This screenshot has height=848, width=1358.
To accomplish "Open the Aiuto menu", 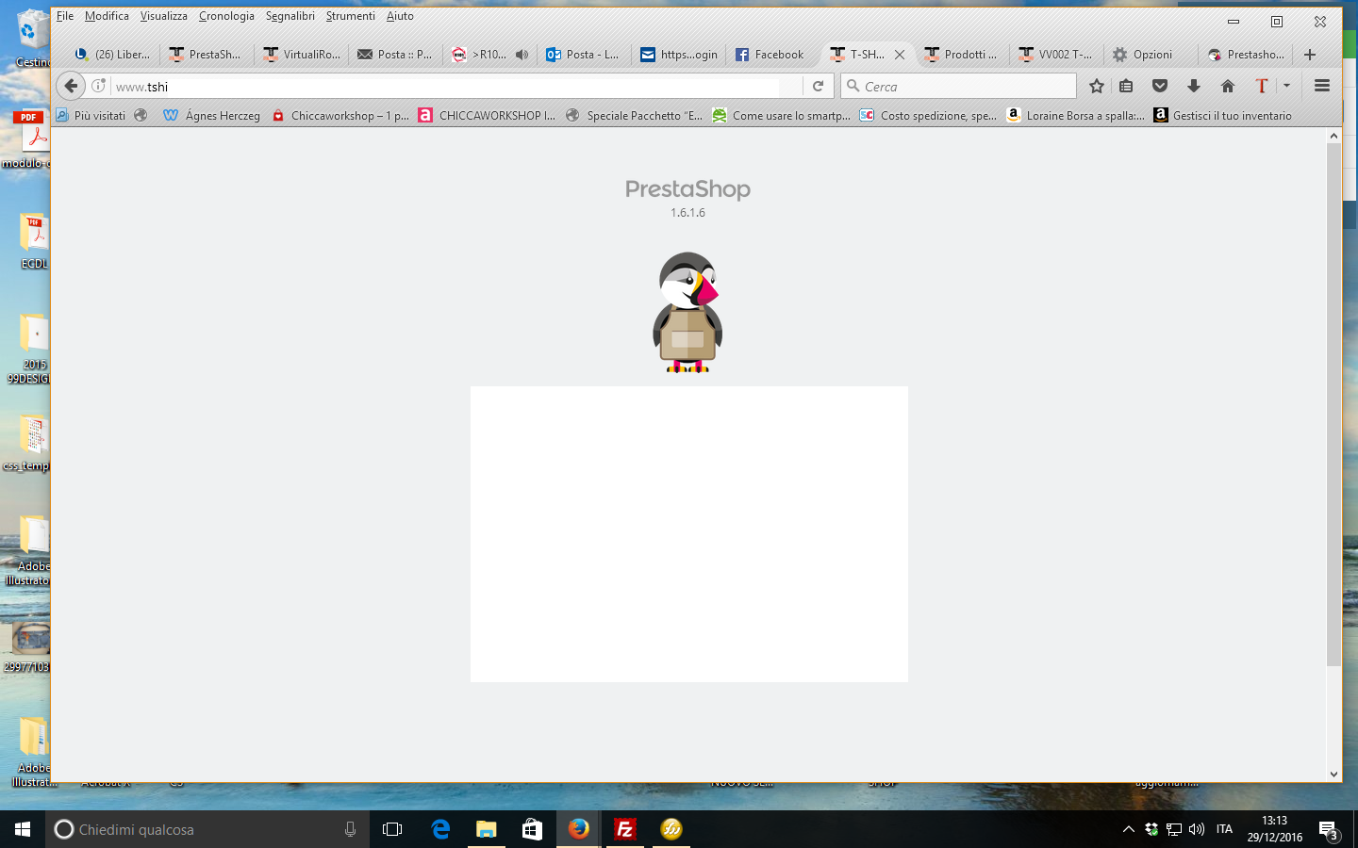I will pos(400,16).
